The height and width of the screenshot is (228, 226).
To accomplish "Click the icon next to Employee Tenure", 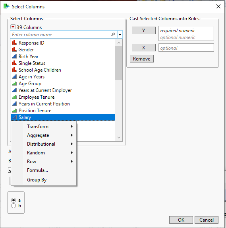I will (x=14, y=97).
